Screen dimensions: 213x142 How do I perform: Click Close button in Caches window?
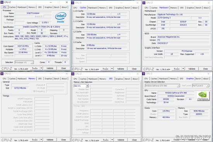click(x=134, y=69)
